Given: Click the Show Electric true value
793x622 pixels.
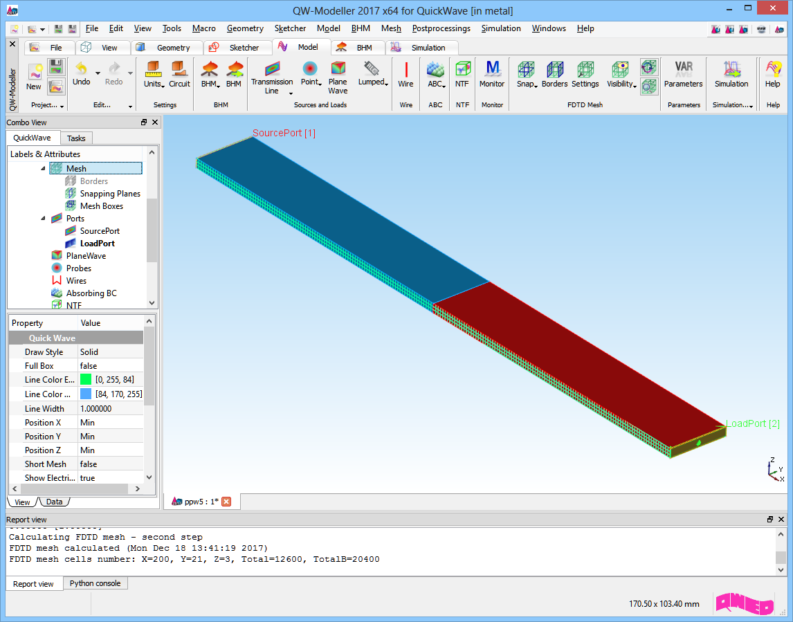Looking at the screenshot, I should click(x=111, y=478).
